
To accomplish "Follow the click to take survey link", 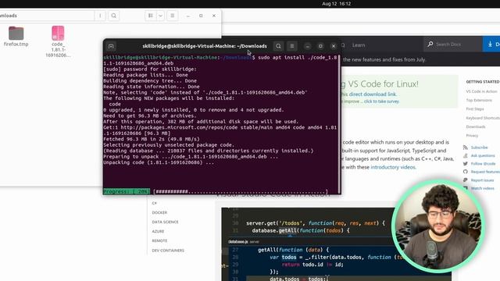I will [381, 101].
